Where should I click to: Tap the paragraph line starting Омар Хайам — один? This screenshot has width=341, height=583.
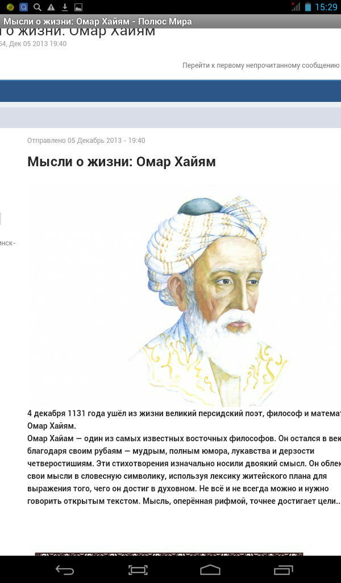pos(184,438)
